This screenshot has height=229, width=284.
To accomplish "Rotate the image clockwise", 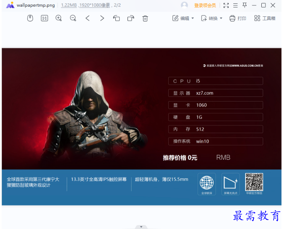I will (x=131, y=18).
